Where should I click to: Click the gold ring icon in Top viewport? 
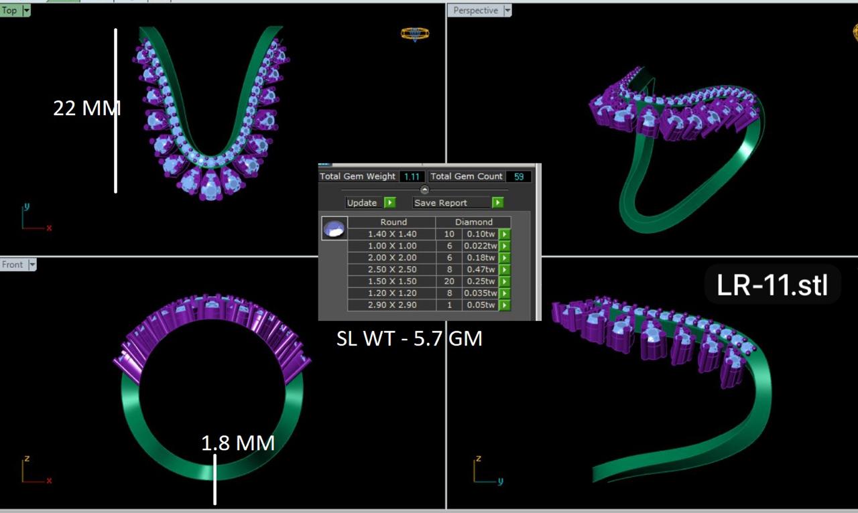(x=415, y=33)
